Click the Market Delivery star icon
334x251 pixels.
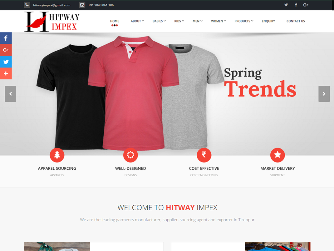tap(278, 155)
